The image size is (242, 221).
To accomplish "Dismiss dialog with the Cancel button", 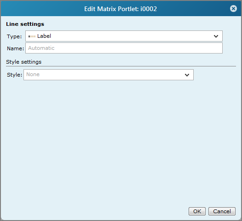I will click(222, 211).
